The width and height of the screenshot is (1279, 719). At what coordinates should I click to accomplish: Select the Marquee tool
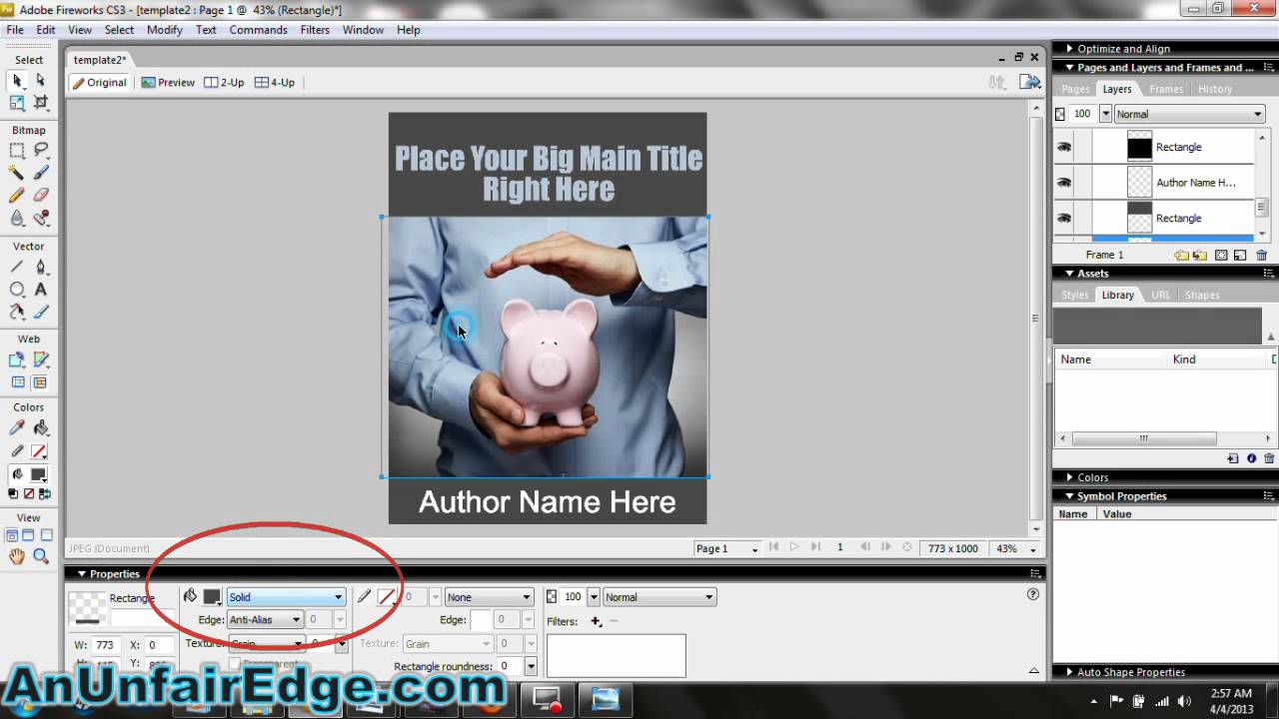pos(17,150)
